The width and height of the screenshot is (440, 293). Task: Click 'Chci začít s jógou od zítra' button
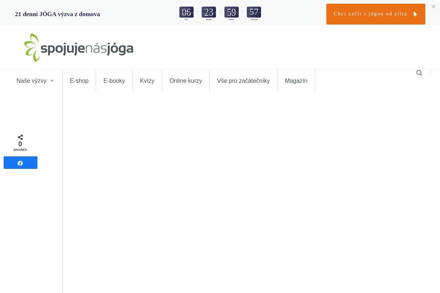[x=376, y=14]
